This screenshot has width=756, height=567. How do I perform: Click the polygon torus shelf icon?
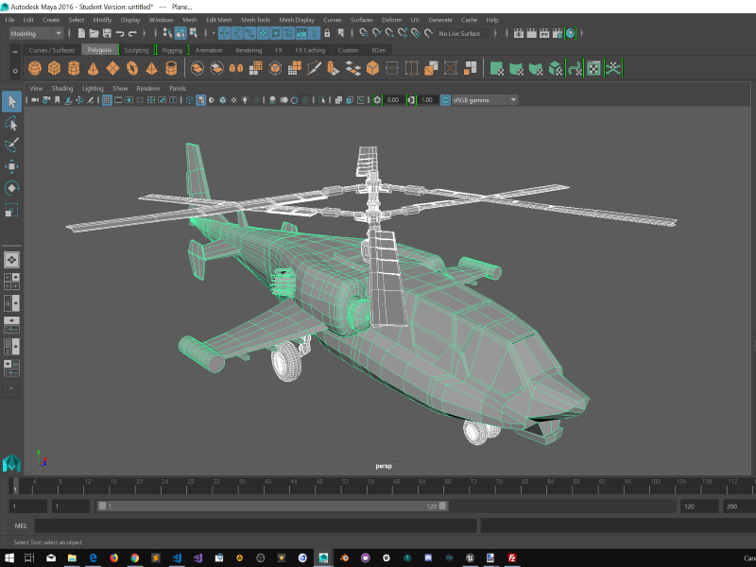point(132,68)
